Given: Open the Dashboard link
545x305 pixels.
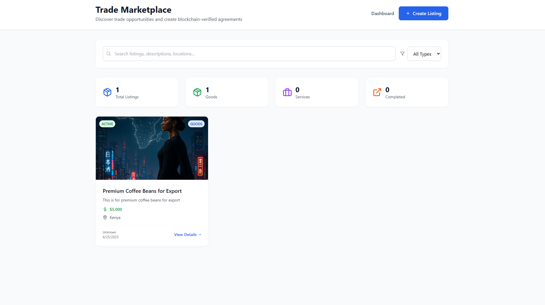Looking at the screenshot, I should coord(382,13).
